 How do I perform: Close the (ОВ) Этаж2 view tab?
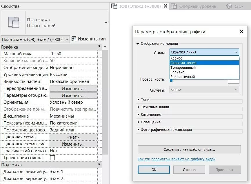[166, 6]
